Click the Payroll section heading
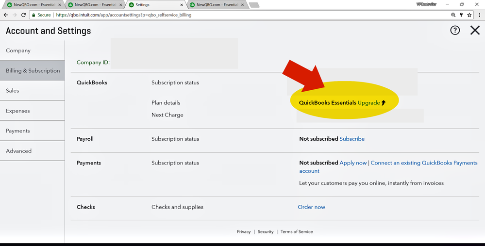This screenshot has width=485, height=246. click(x=85, y=139)
